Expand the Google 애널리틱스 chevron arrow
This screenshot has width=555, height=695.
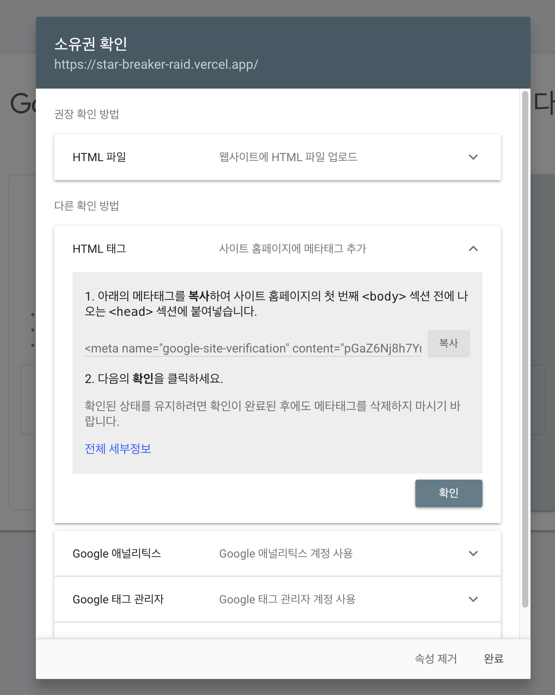(x=473, y=553)
